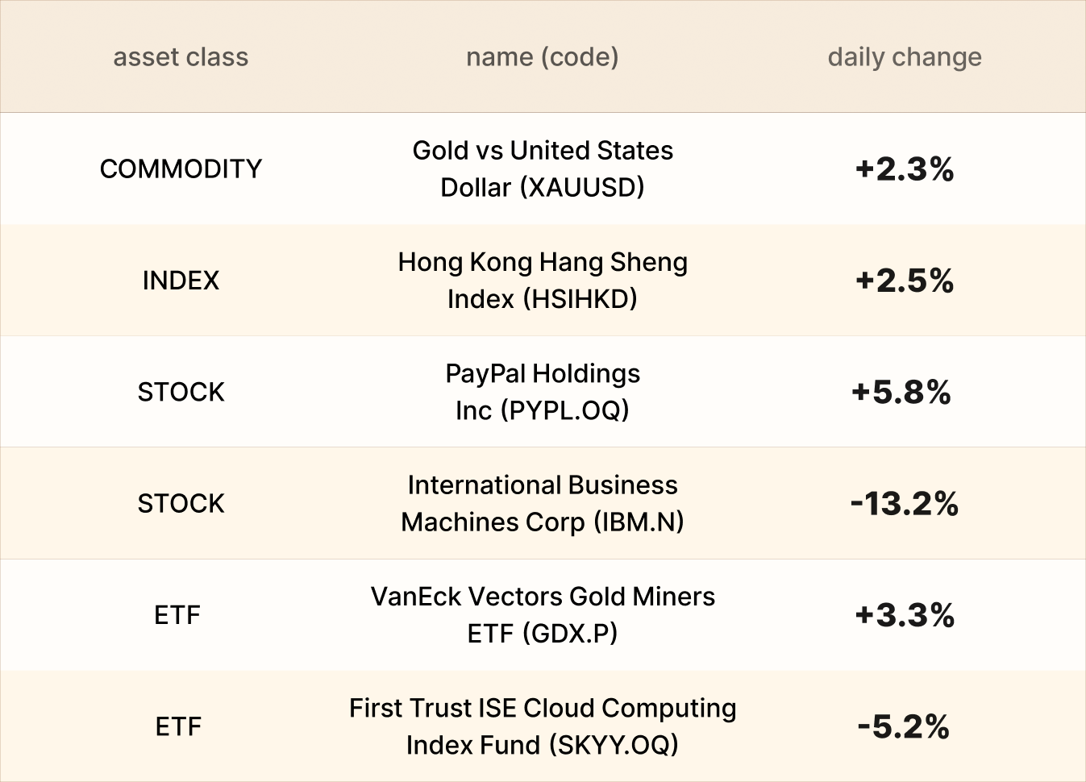The image size is (1086, 782).
Task: Open Gold vs United States Dollar (XAUUSD)
Action: pyautogui.click(x=542, y=169)
